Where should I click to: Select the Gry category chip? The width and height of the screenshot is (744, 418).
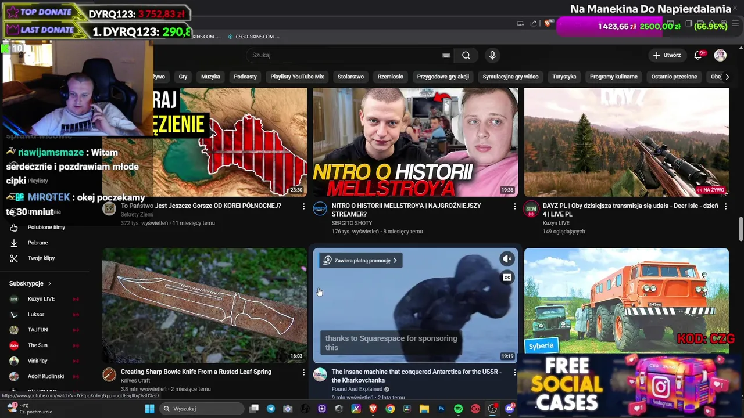coord(183,77)
